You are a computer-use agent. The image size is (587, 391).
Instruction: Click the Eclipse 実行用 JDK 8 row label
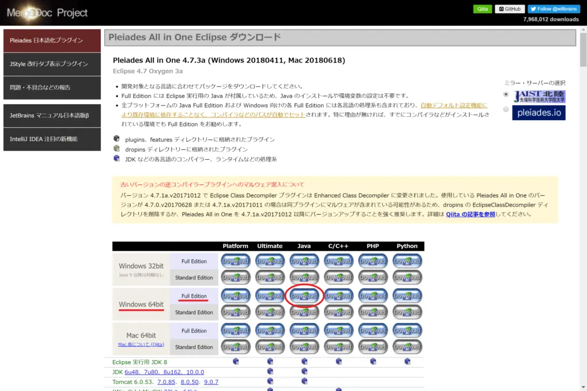coord(140,362)
